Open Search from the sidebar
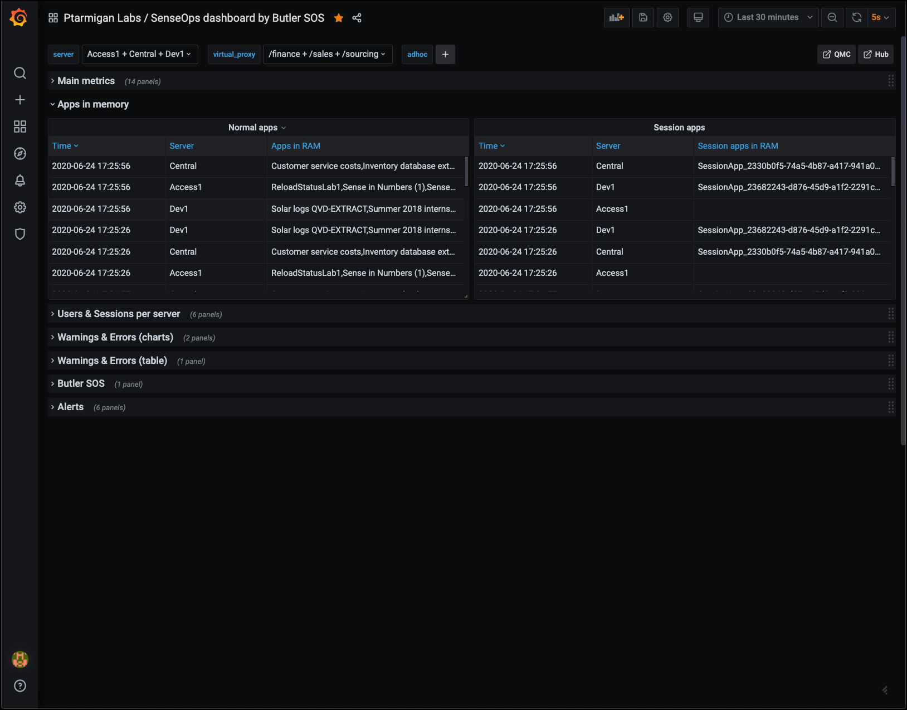 point(20,73)
